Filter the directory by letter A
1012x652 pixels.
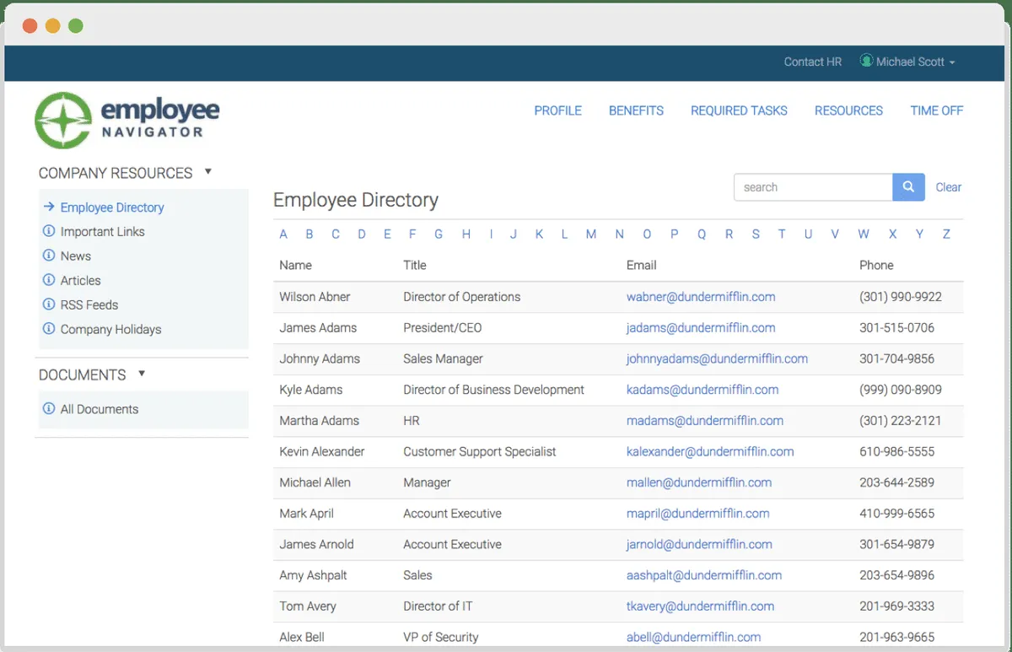[283, 234]
